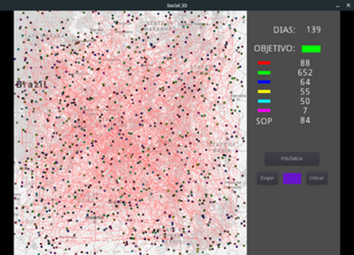Screen dimensions: 354x255
Task: Click the DIAS counter showing 139
Action: click(x=313, y=30)
